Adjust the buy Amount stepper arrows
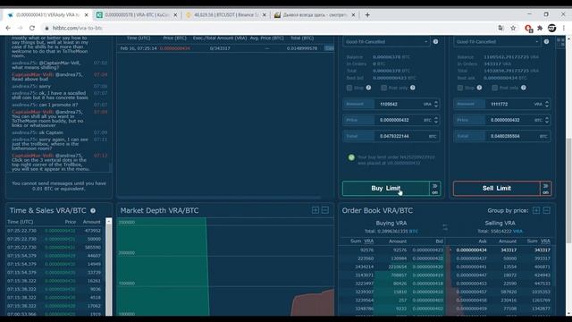Image resolution: width=572 pixels, height=322 pixels. point(436,104)
